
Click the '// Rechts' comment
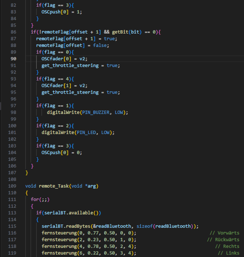(227, 246)
